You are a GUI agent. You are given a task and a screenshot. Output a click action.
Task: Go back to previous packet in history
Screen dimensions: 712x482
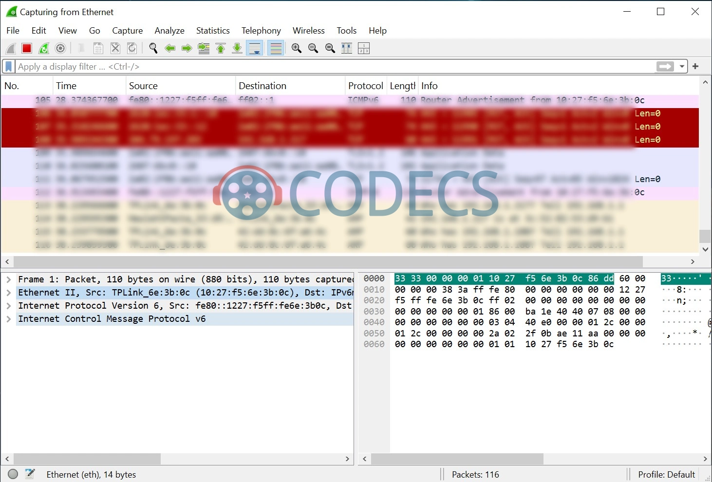(x=170, y=48)
